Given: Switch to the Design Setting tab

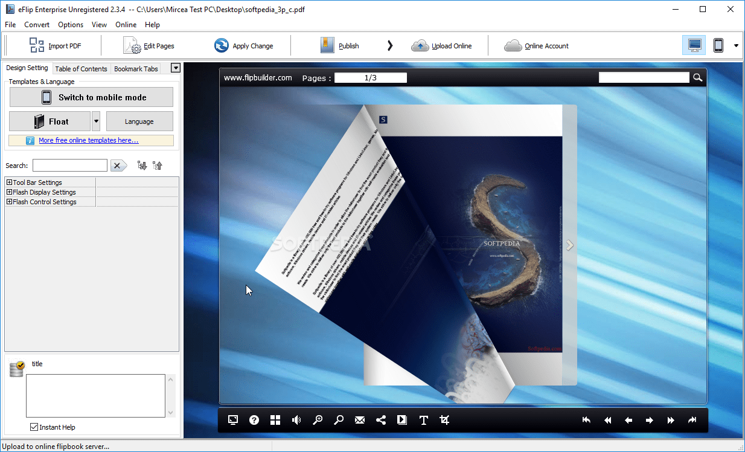Looking at the screenshot, I should click(27, 68).
